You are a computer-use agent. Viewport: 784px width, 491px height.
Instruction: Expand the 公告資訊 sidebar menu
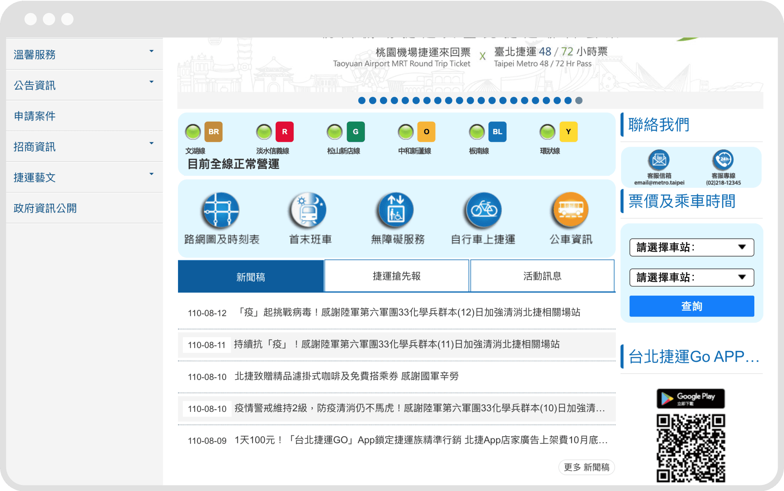(x=84, y=85)
